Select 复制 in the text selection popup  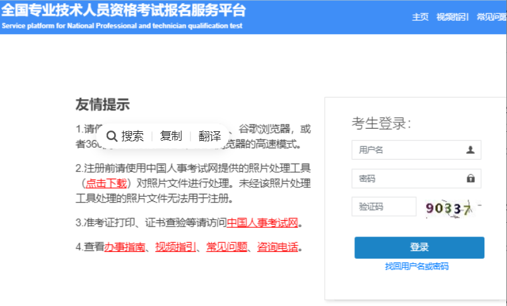pos(171,136)
